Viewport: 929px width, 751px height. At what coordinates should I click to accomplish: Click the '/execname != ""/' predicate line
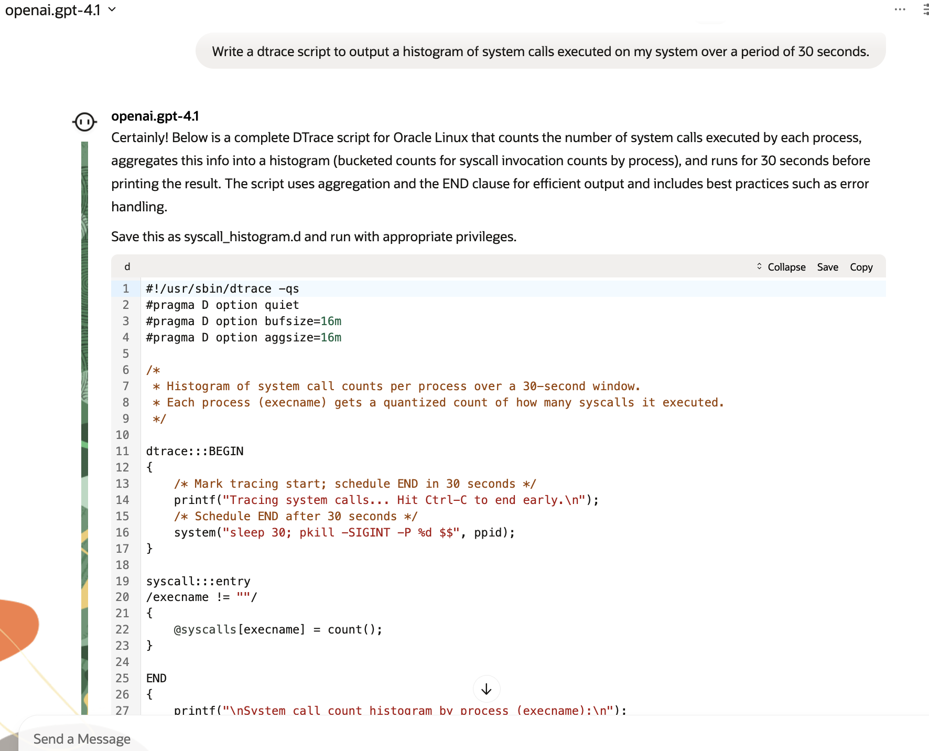click(x=201, y=597)
